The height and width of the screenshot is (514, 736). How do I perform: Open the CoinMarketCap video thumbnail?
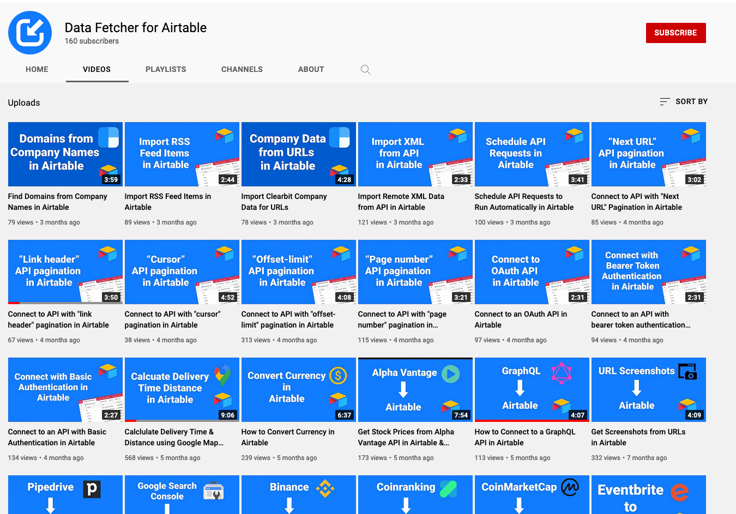[532, 495]
